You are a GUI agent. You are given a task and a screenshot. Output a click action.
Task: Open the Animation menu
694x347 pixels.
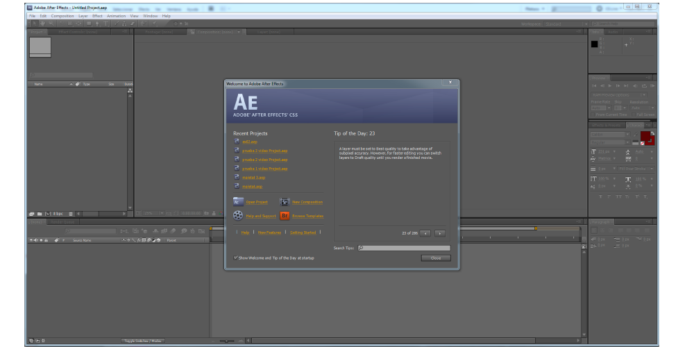(x=117, y=16)
